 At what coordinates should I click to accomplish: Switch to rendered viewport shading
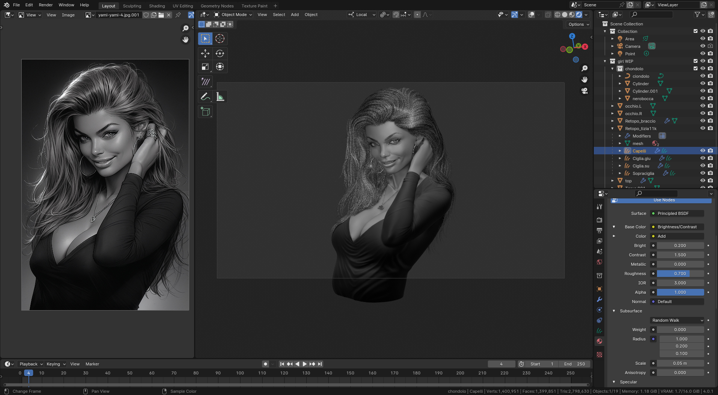(579, 15)
